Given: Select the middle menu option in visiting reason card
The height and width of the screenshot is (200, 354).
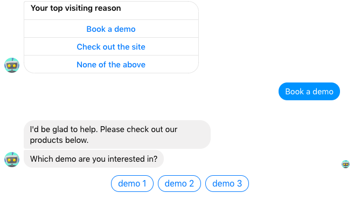Looking at the screenshot, I should click(111, 47).
